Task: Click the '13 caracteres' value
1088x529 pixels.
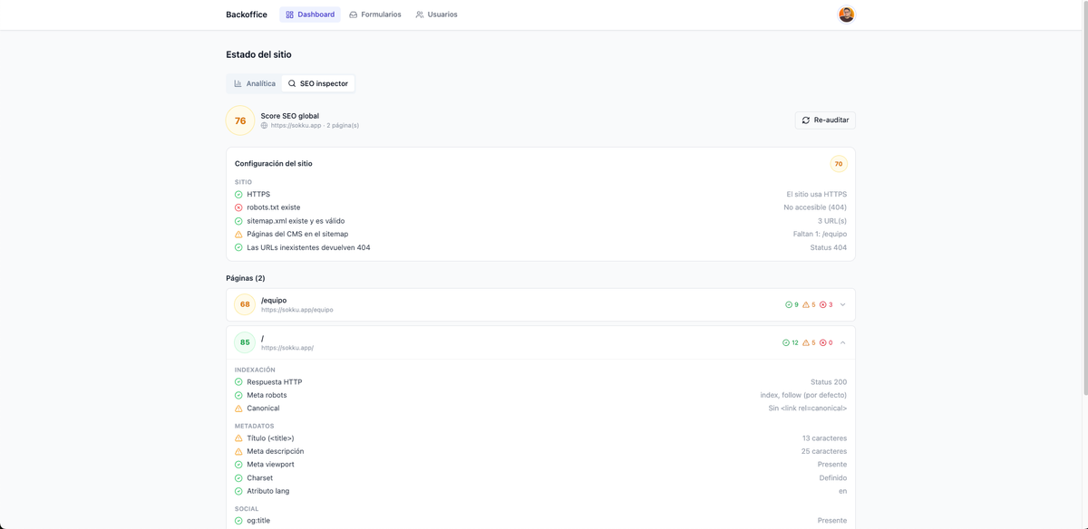Action: [824, 438]
